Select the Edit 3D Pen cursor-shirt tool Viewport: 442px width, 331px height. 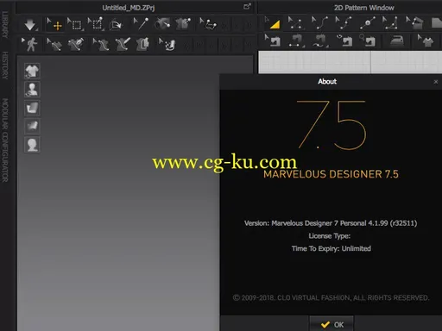tap(101, 45)
